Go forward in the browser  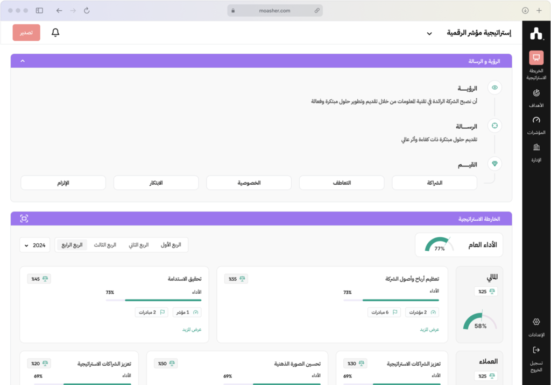(x=73, y=11)
